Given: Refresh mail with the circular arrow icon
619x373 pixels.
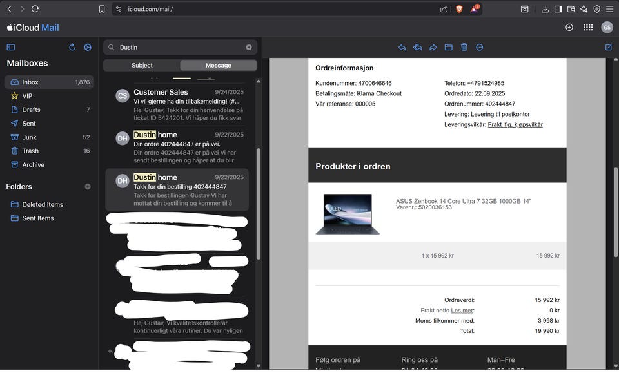Looking at the screenshot, I should click(72, 47).
